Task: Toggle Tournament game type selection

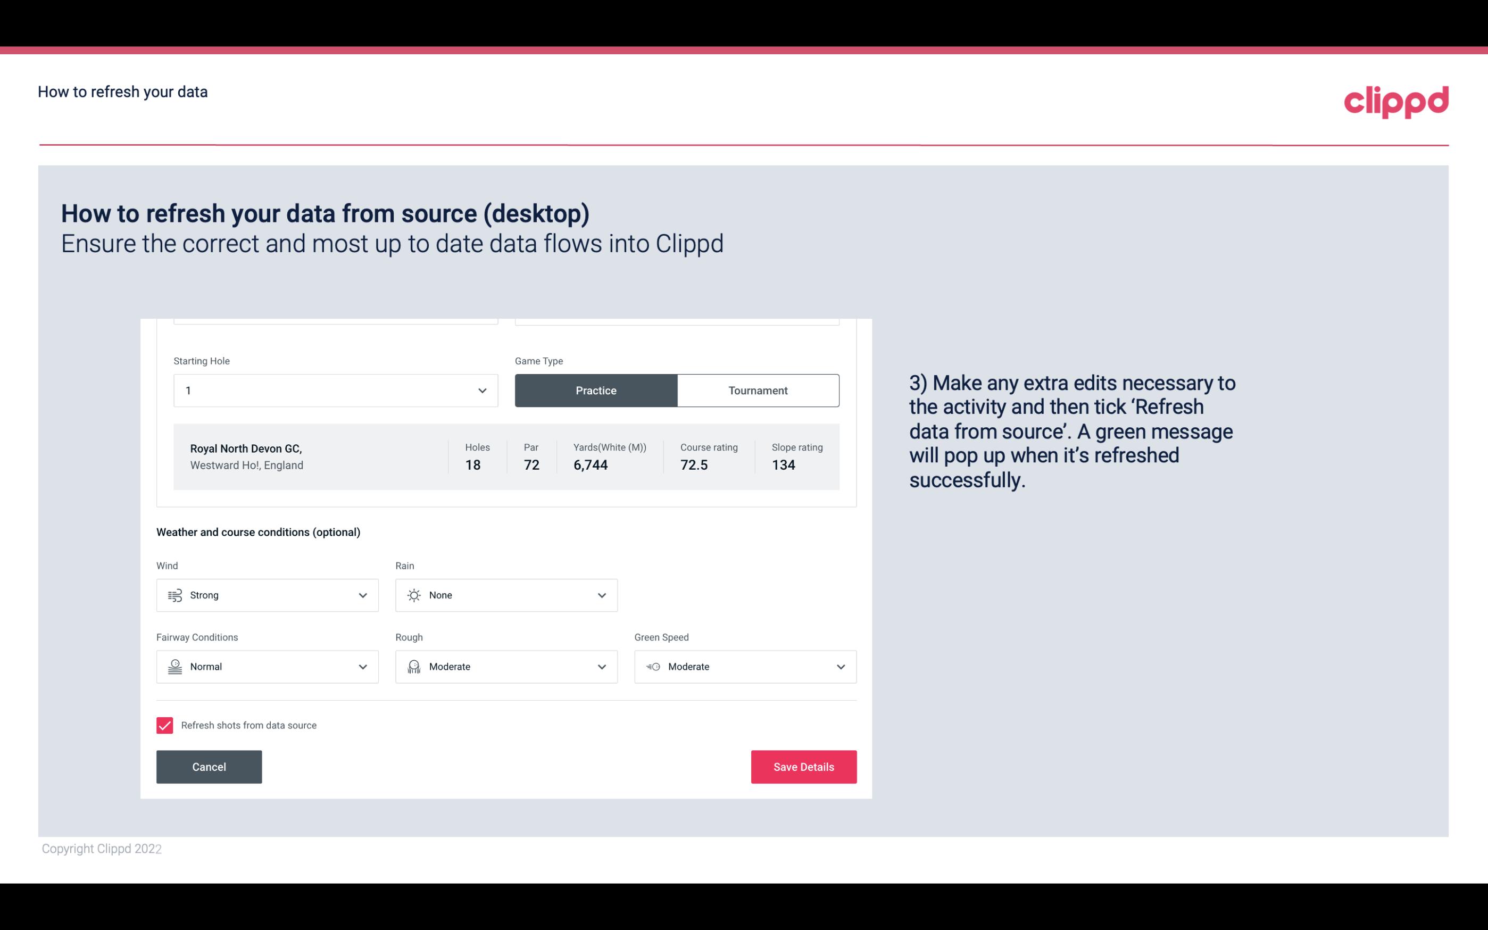Action: [758, 389]
